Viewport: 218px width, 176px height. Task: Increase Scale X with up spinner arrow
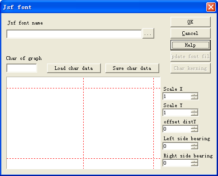[x=194, y=95]
